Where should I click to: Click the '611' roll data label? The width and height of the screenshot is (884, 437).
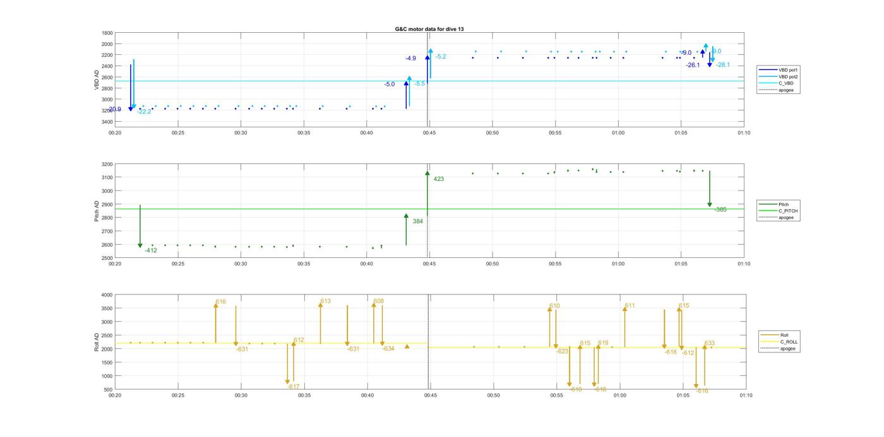click(630, 306)
